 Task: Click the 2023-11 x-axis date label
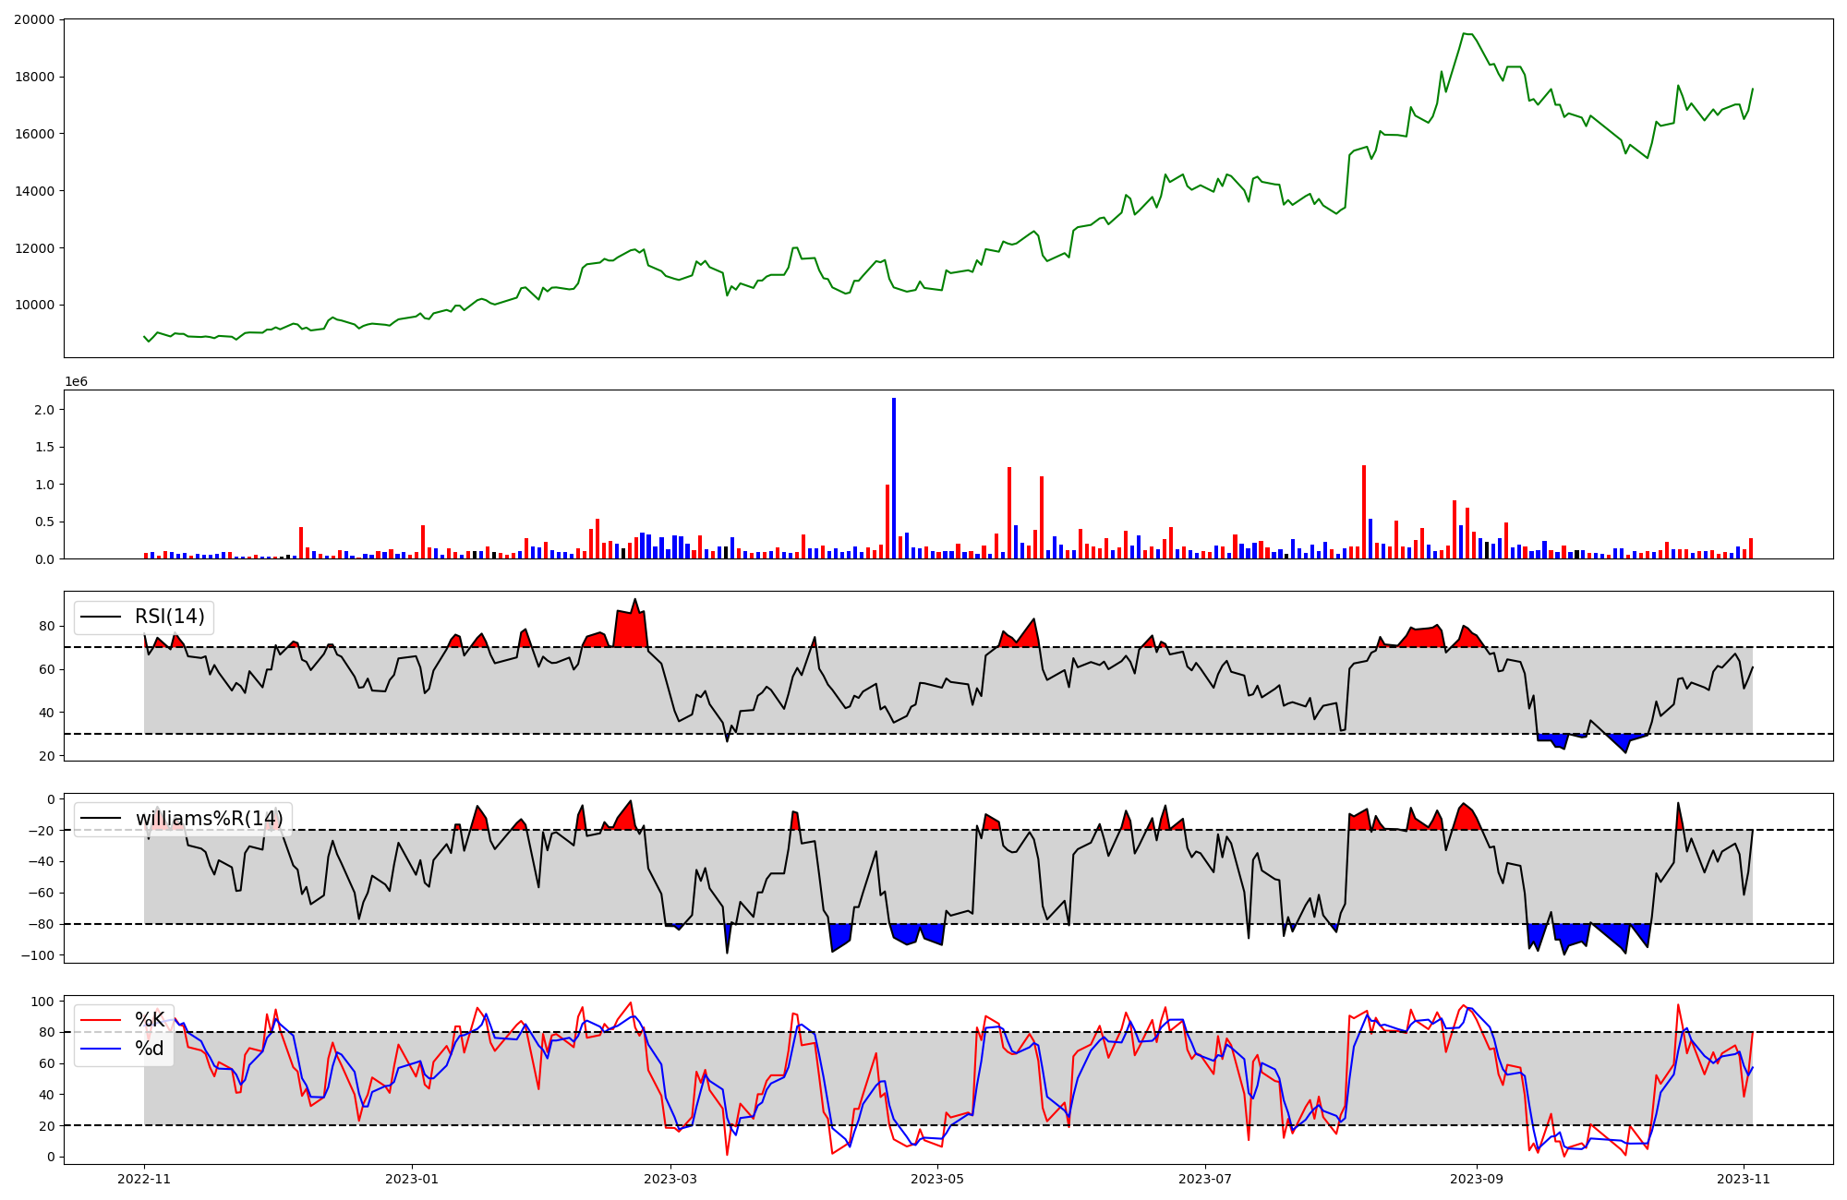[x=1744, y=1179]
